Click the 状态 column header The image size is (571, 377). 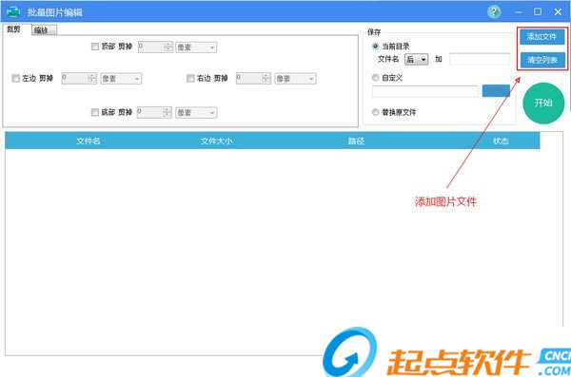point(501,141)
